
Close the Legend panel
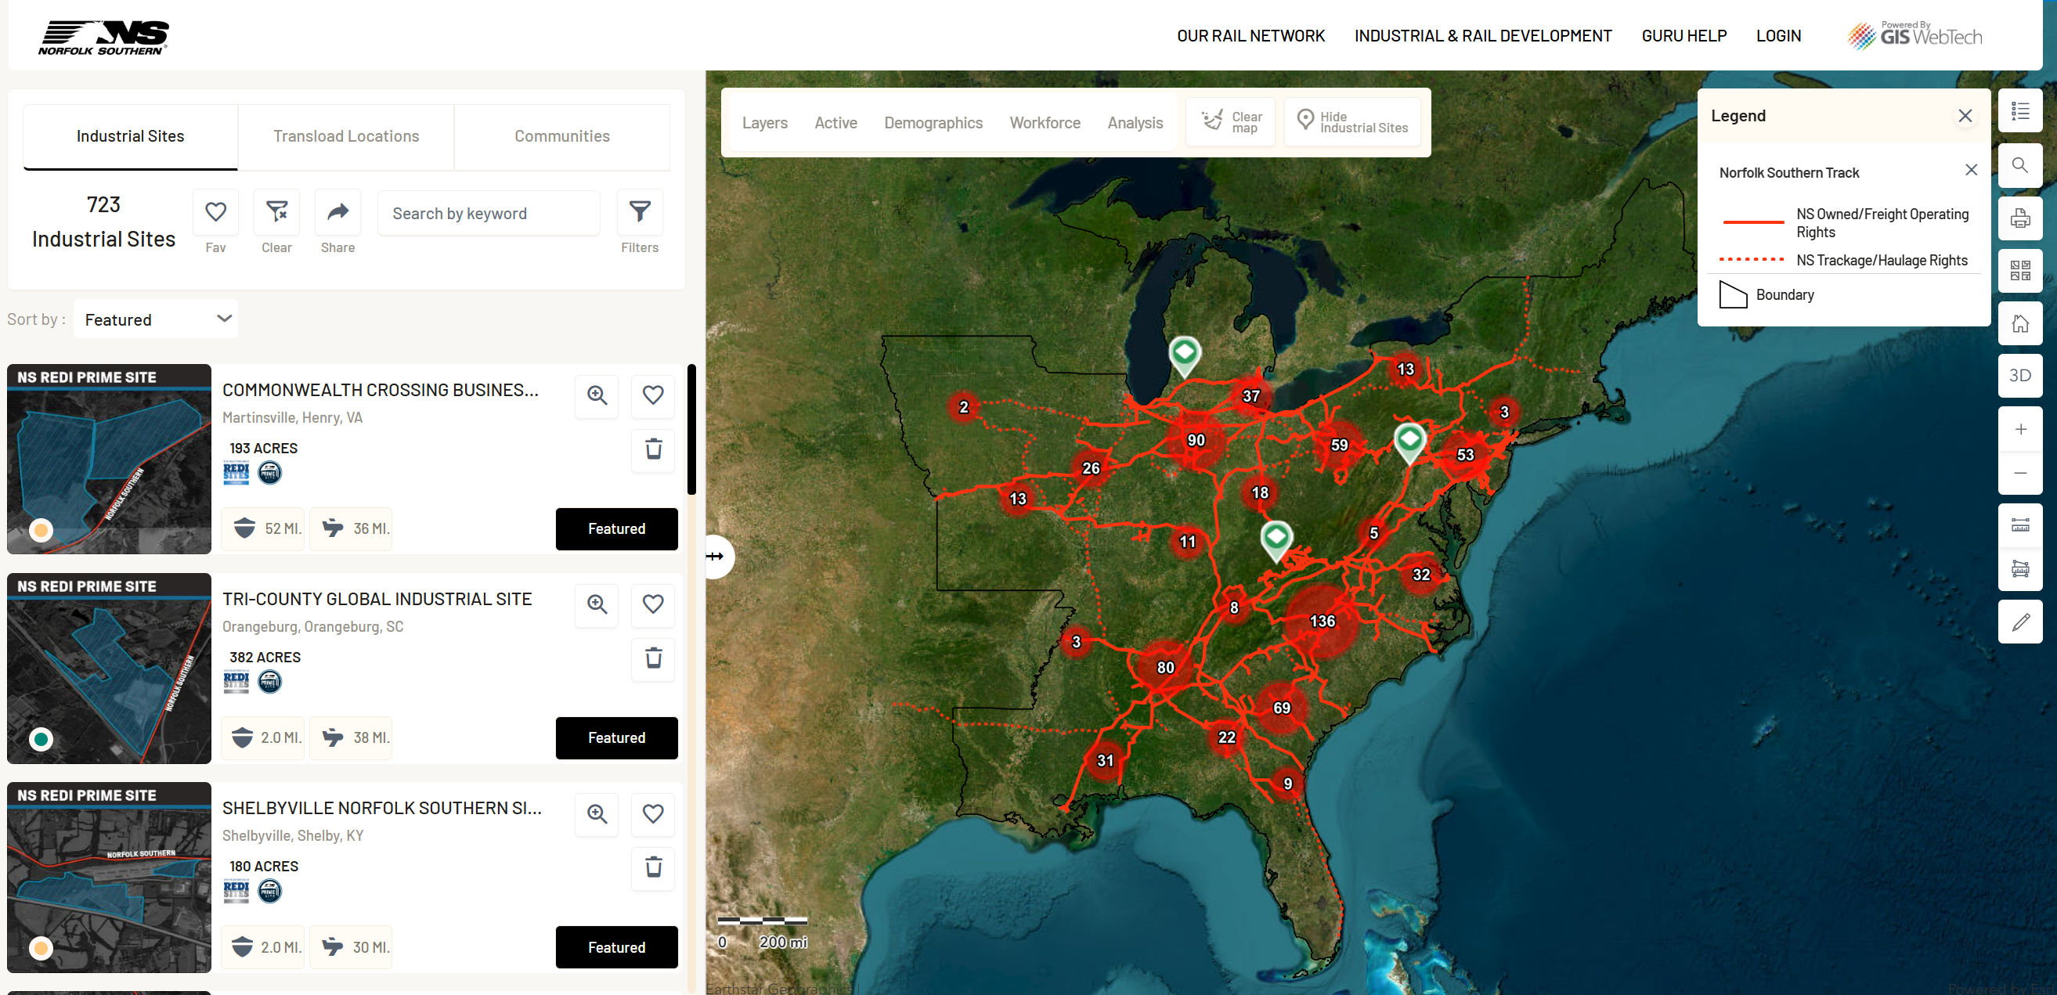1965,116
